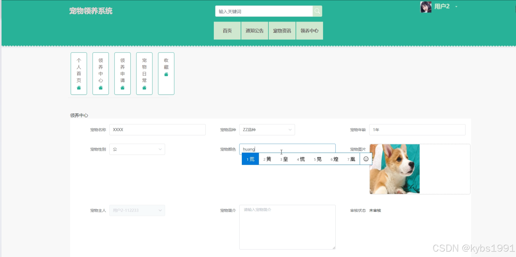516x257 pixels.
Task: Choose IME candidate 6 煌
Action: pyautogui.click(x=335, y=159)
